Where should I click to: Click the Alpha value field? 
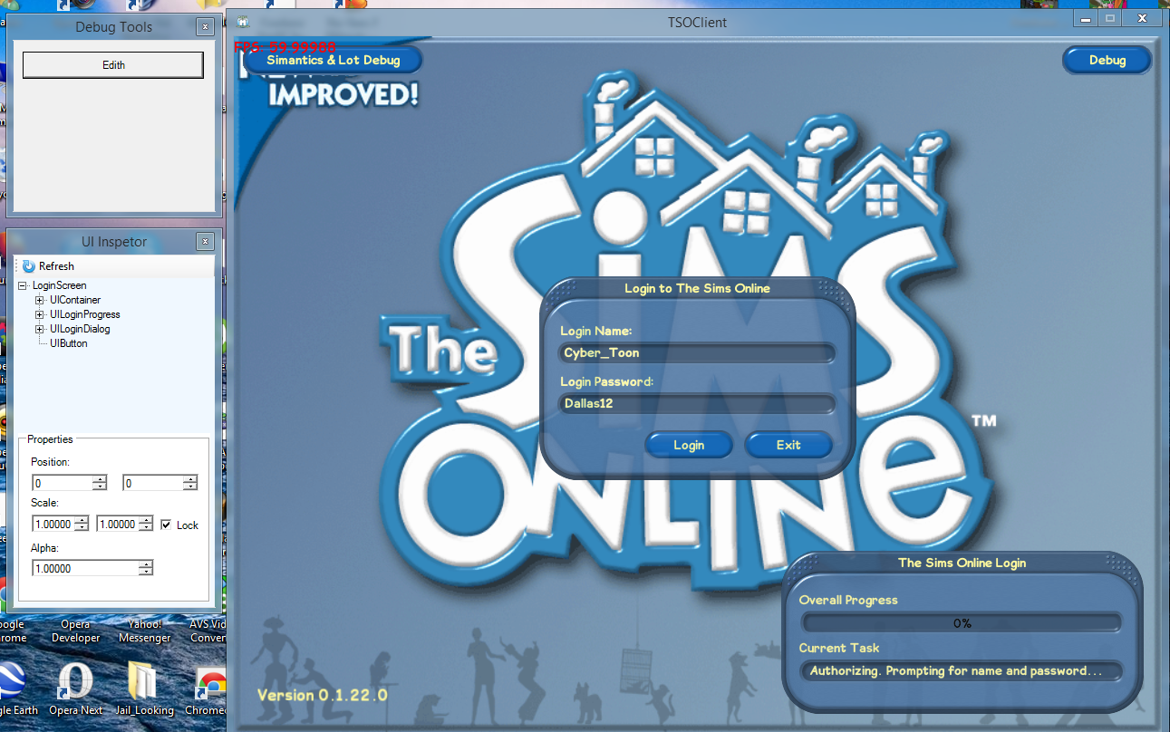click(85, 568)
